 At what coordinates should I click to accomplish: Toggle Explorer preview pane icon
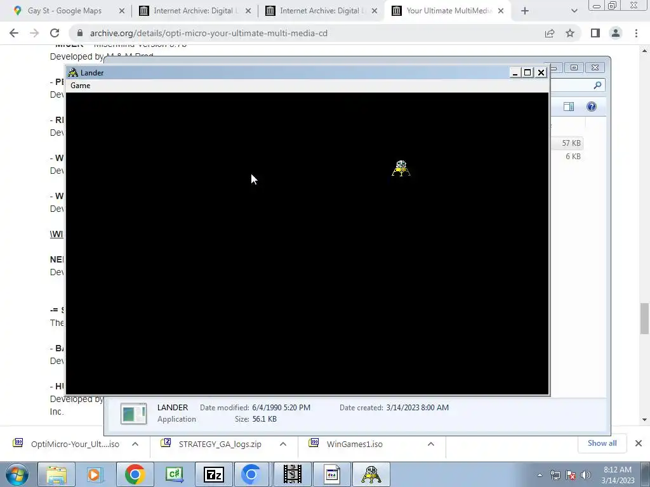pos(569,107)
